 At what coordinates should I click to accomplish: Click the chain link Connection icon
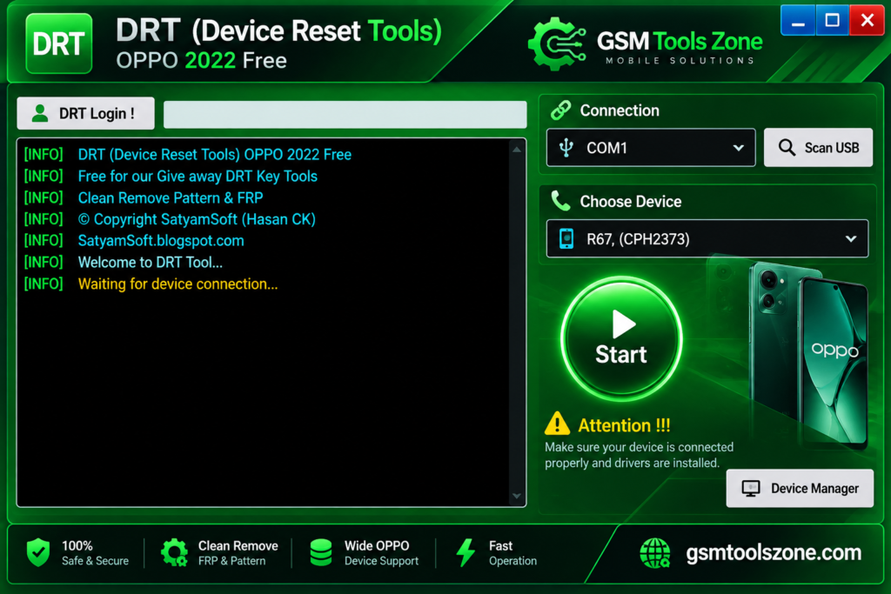[x=561, y=110]
